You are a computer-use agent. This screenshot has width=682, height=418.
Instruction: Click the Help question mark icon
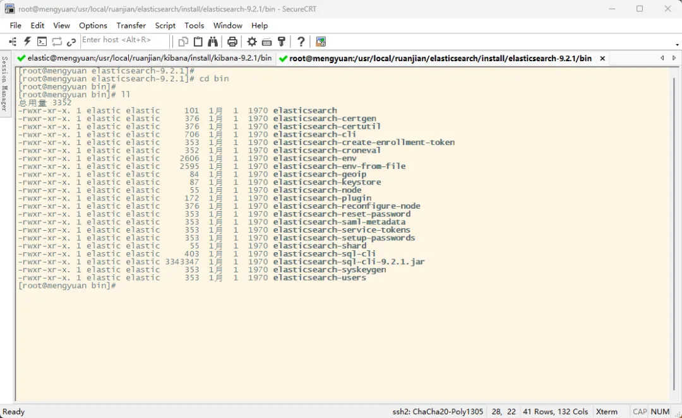point(301,42)
